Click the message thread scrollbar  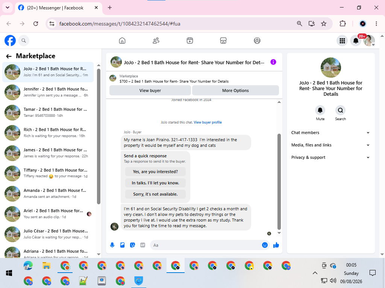(x=279, y=181)
